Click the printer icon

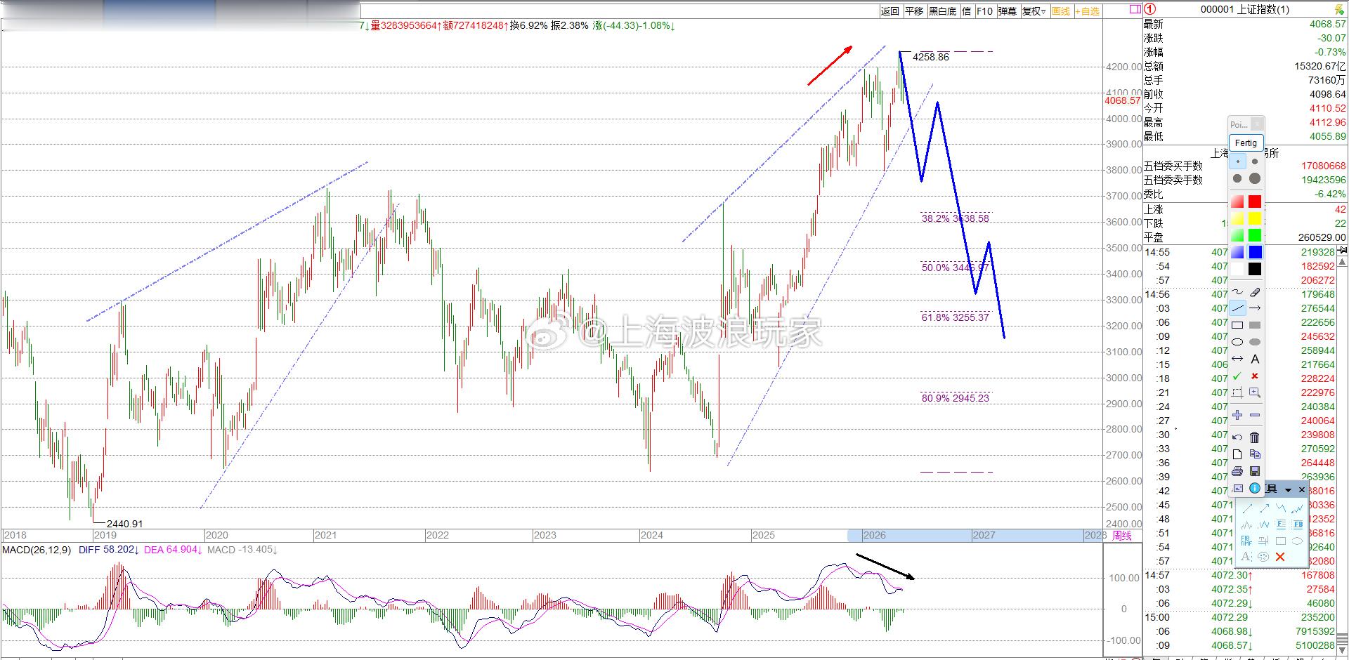click(x=1237, y=471)
